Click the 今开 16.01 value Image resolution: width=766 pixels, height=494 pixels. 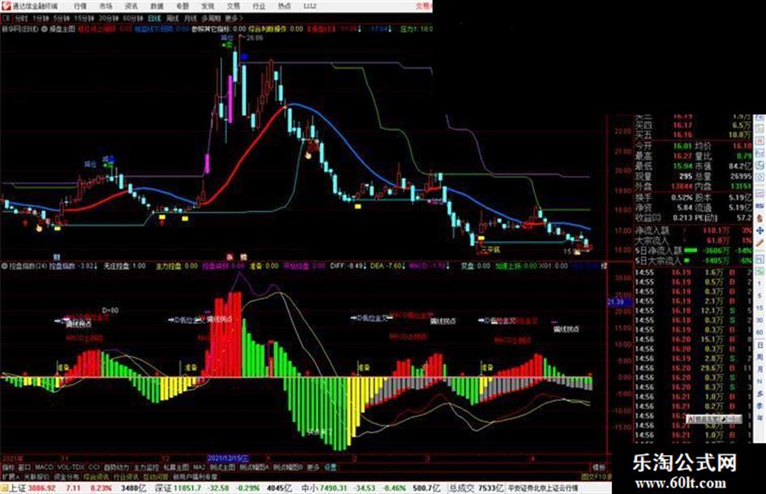[x=683, y=146]
